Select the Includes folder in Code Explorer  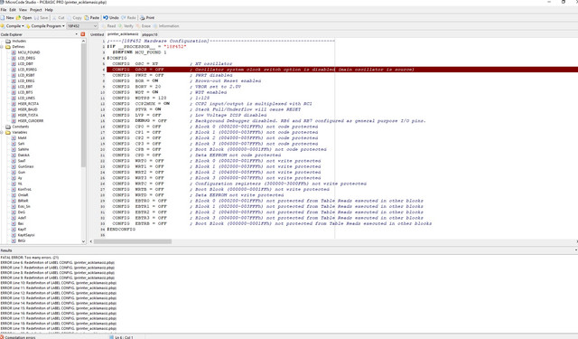point(16,42)
